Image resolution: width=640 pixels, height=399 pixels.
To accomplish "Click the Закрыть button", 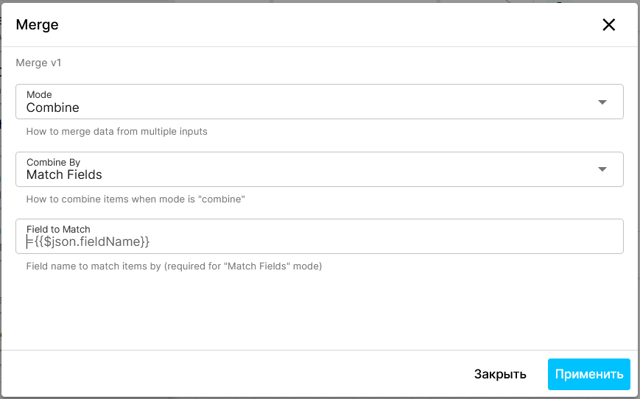I will point(500,374).
